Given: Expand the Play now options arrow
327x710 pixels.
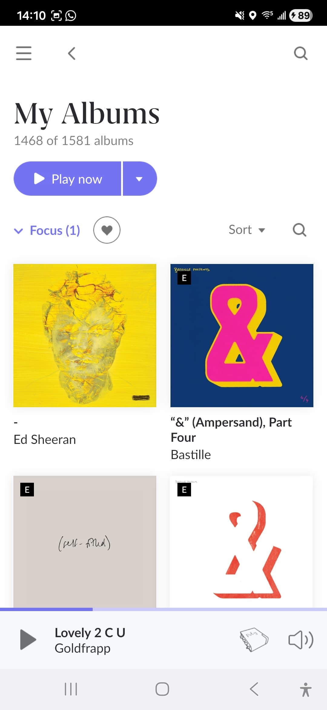Looking at the screenshot, I should tap(140, 179).
